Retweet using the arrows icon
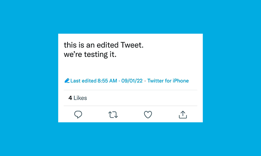 click(x=113, y=114)
